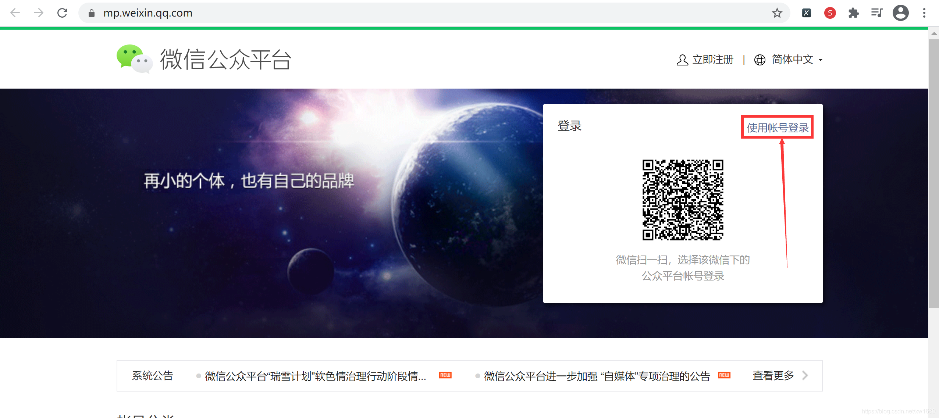Click 查看更多 to view more announcements
Viewport: 939px width, 418px height.
(x=773, y=376)
